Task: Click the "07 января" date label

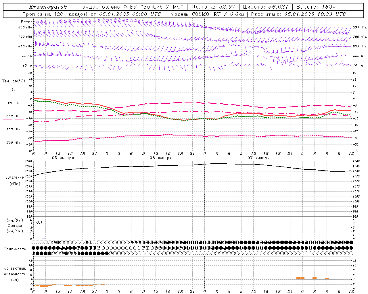Action: [258, 158]
